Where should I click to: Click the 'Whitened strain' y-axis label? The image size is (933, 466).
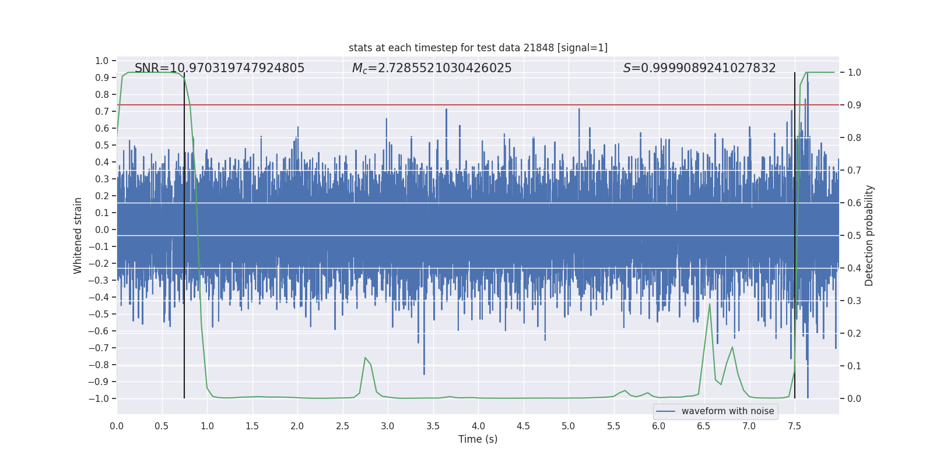pyautogui.click(x=78, y=235)
